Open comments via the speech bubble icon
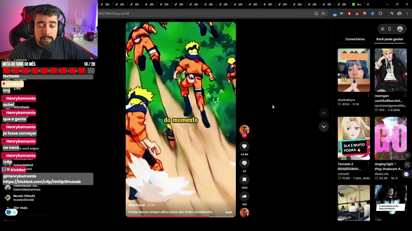This screenshot has width=412, height=231. coord(244,163)
